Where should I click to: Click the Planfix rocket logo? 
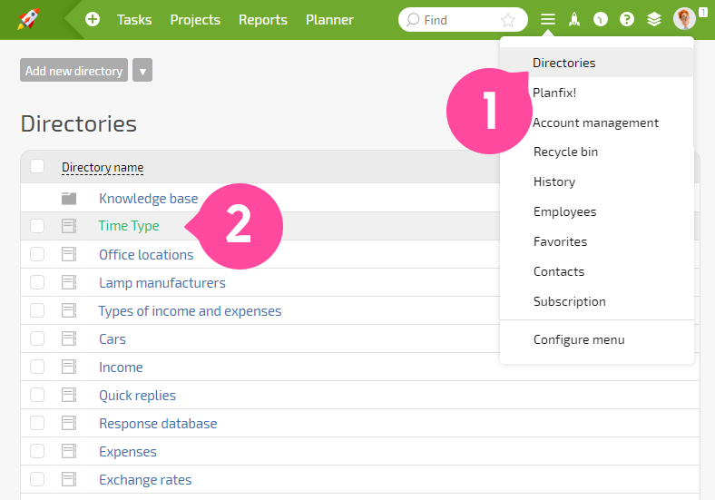click(28, 19)
